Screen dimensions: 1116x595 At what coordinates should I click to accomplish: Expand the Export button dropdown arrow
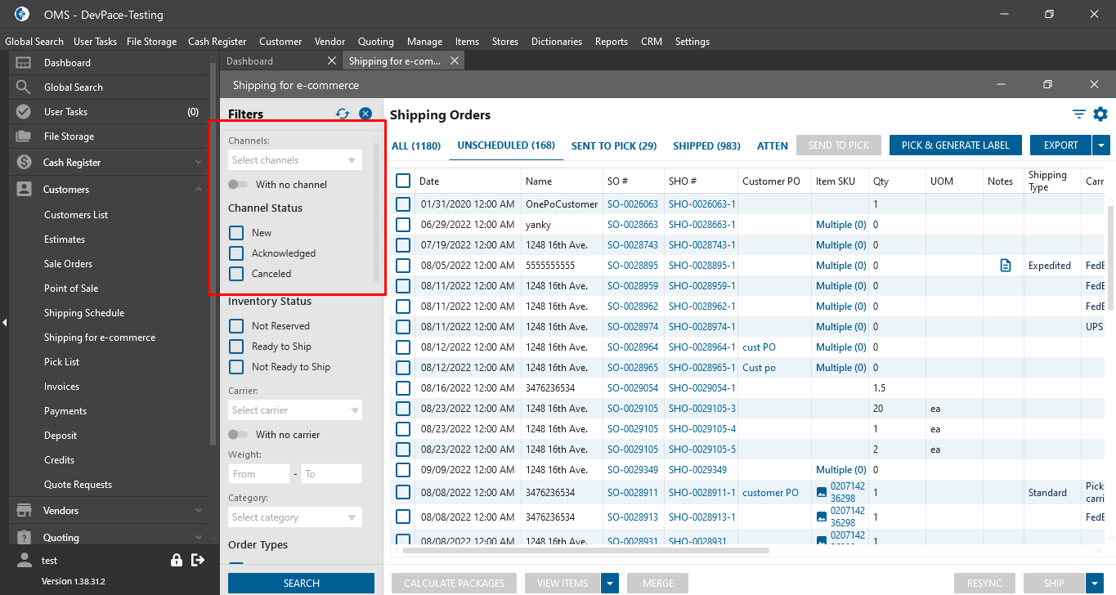pyautogui.click(x=1101, y=145)
